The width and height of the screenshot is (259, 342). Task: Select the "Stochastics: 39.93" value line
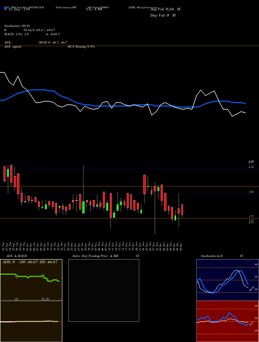17,26
